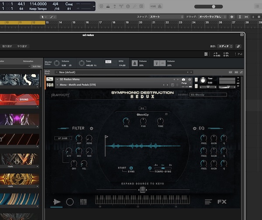Open the Purge dropdown menu
The height and width of the screenshot is (220, 262).
click(x=186, y=83)
